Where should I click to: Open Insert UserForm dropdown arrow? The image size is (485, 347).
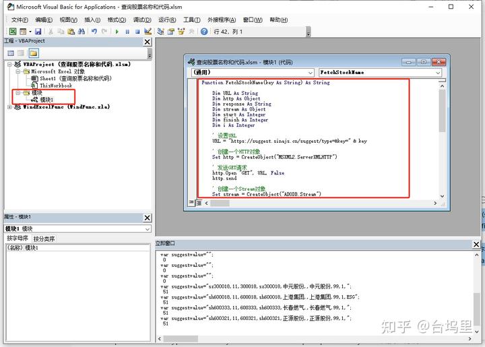(30, 31)
